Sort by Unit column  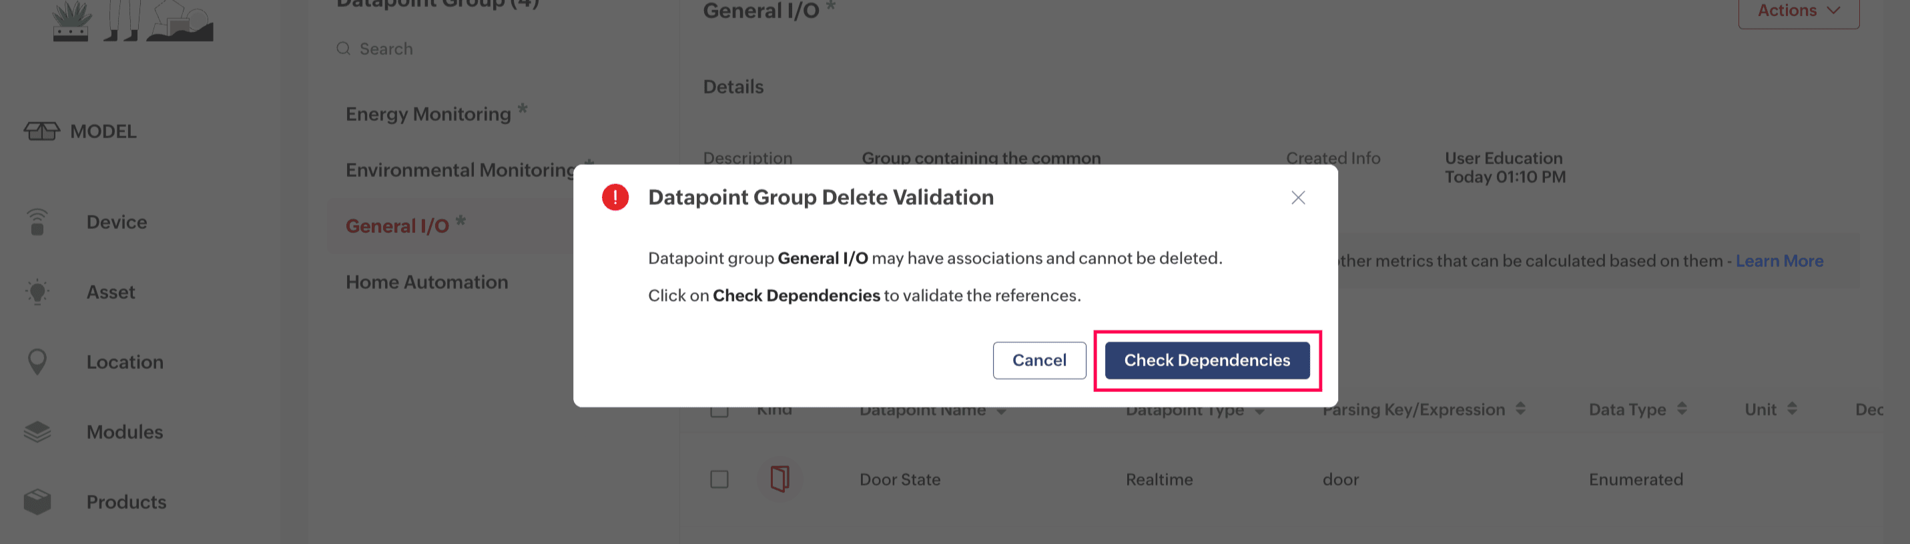[1791, 409]
